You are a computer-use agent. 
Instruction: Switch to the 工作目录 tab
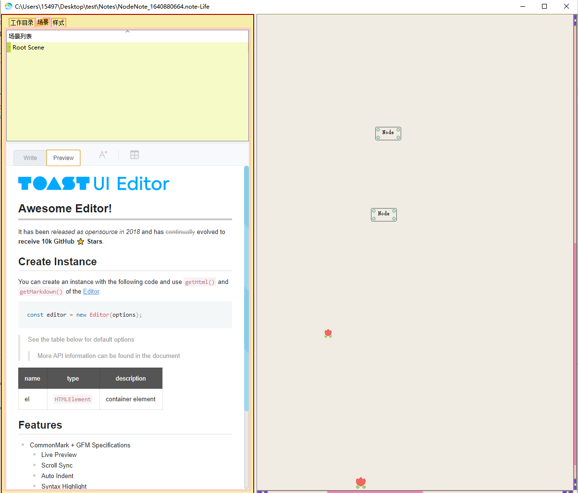pos(22,23)
